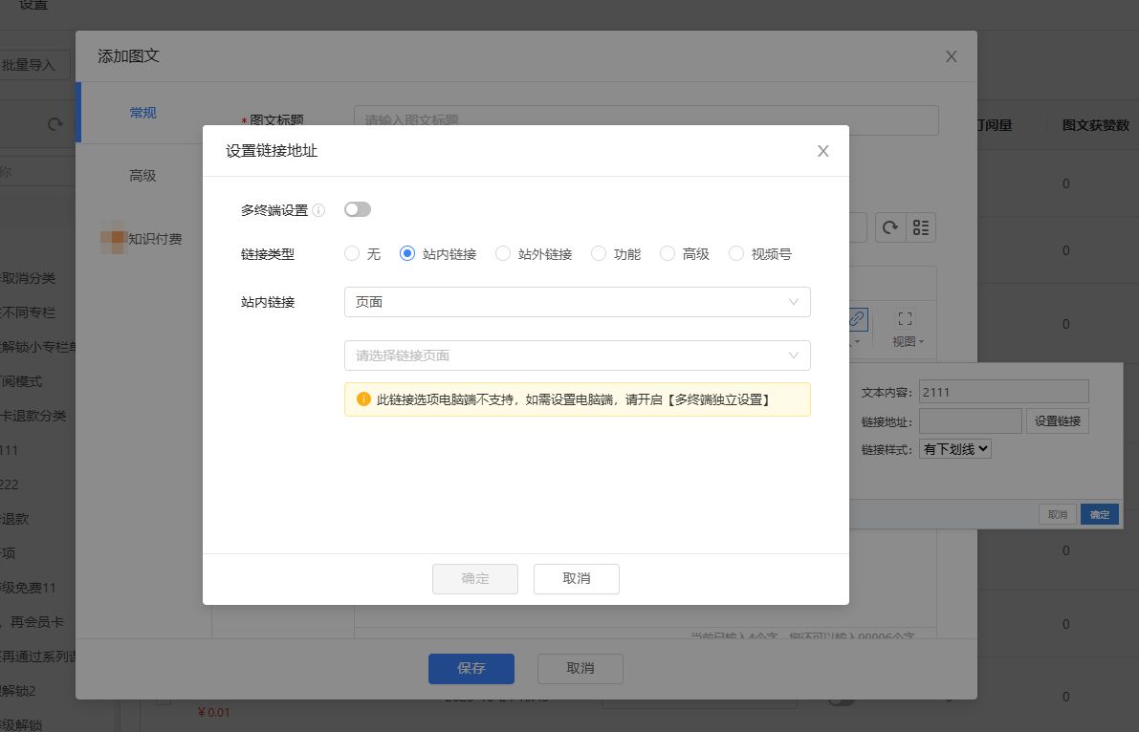Click the warning icon in the yellow notice
The width and height of the screenshot is (1139, 732).
coord(363,399)
